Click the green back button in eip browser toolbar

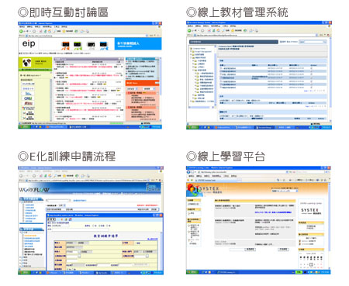(21, 31)
